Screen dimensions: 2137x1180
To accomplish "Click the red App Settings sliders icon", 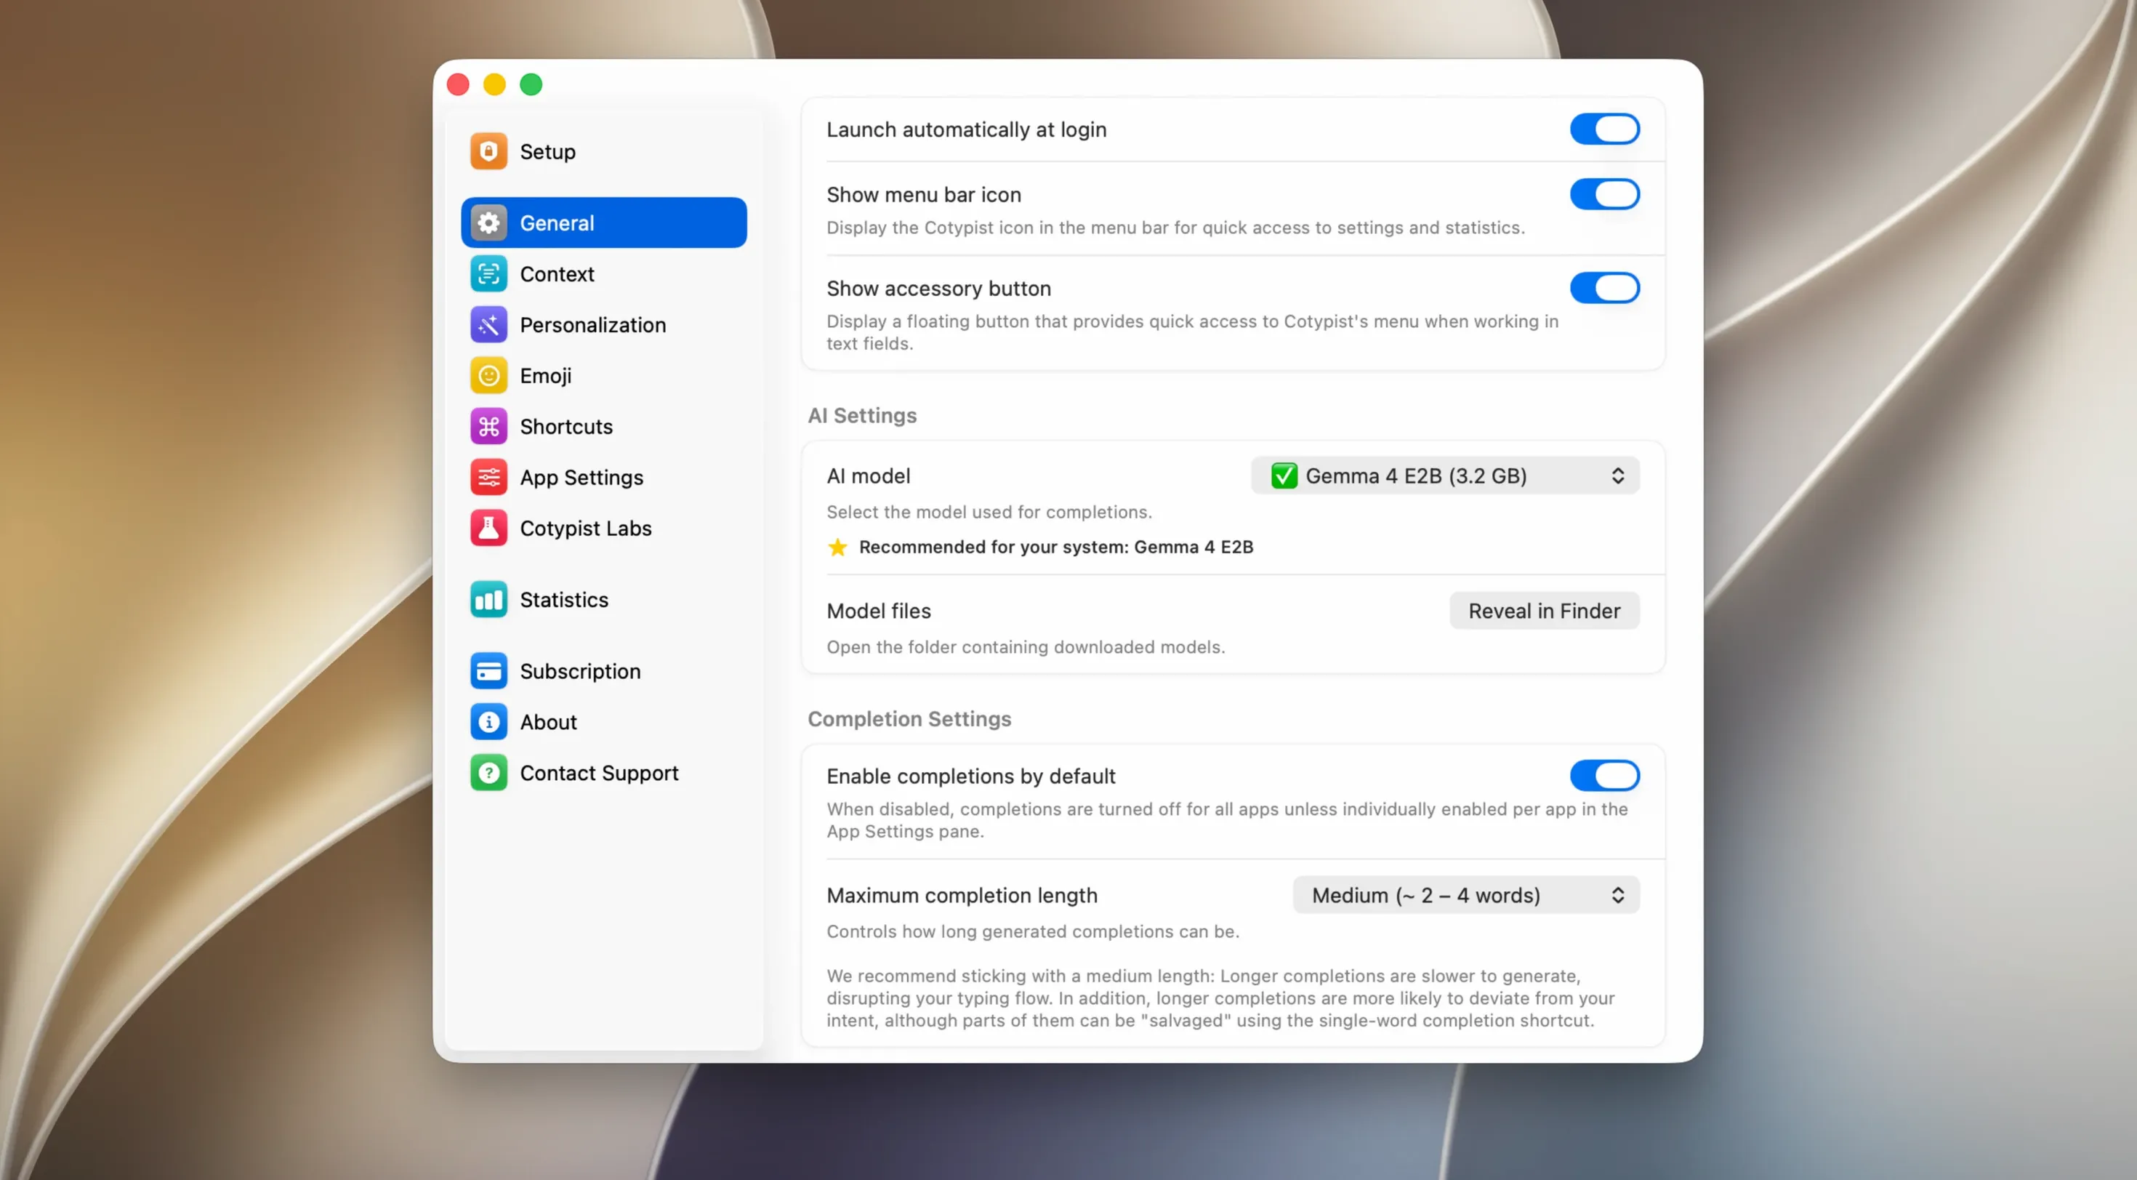I will pyautogui.click(x=488, y=478).
